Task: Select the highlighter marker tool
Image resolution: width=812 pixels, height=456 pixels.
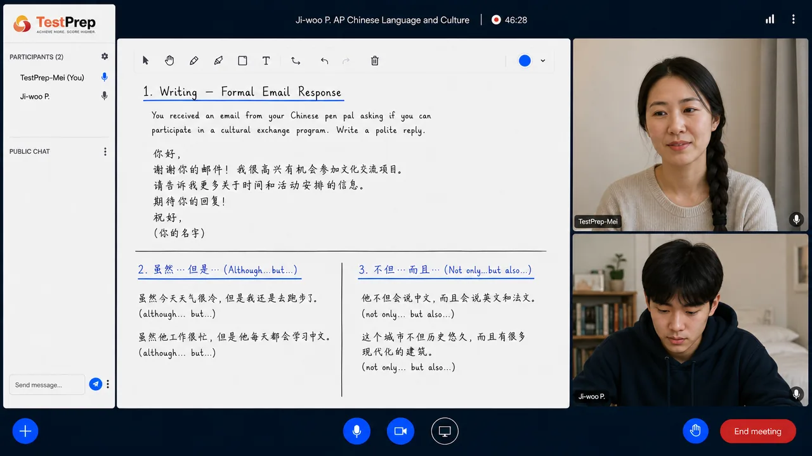Action: [x=218, y=61]
